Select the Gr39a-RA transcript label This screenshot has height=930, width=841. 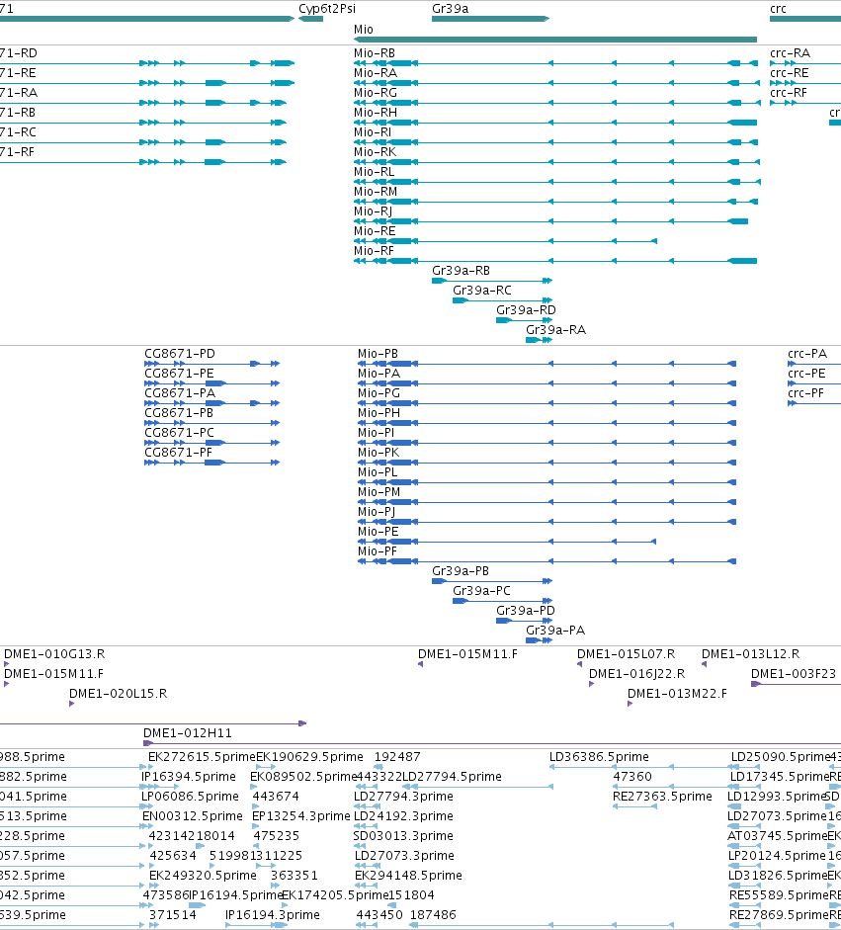tap(555, 329)
